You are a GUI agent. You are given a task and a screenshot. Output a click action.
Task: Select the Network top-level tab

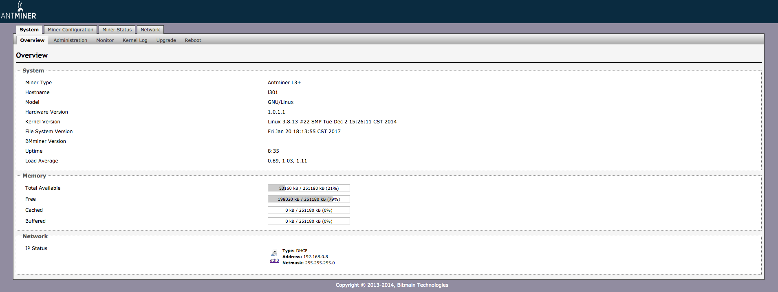click(x=150, y=30)
